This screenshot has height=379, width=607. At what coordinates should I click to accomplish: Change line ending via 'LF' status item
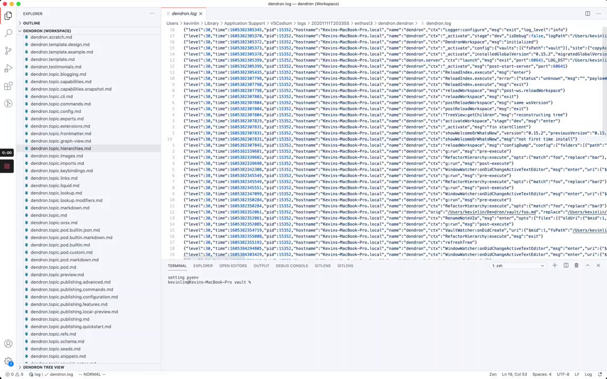577,374
